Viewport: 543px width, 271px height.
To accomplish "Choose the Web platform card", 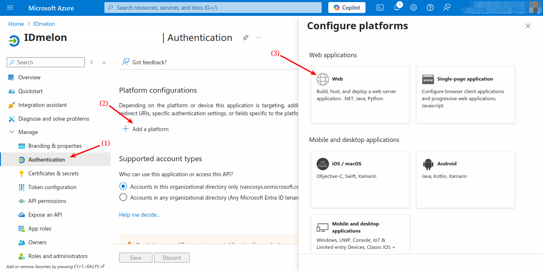I will pos(360,95).
